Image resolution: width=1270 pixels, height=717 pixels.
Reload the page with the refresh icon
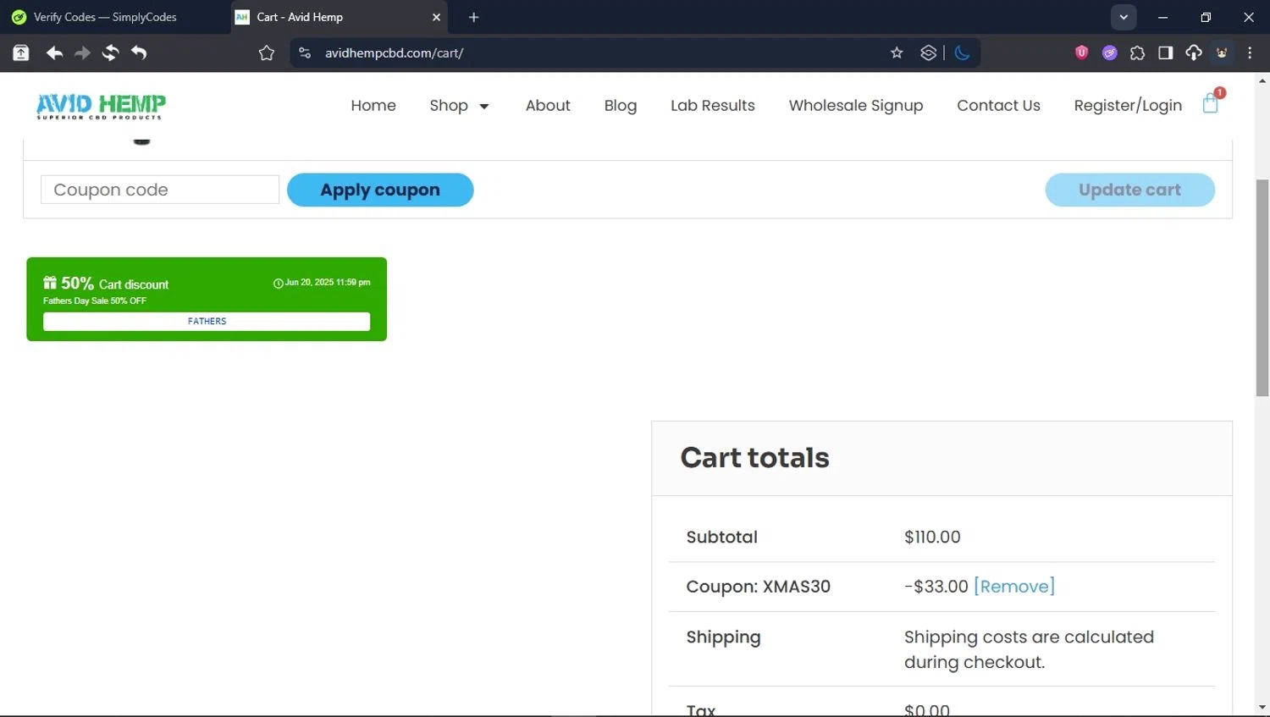point(110,52)
